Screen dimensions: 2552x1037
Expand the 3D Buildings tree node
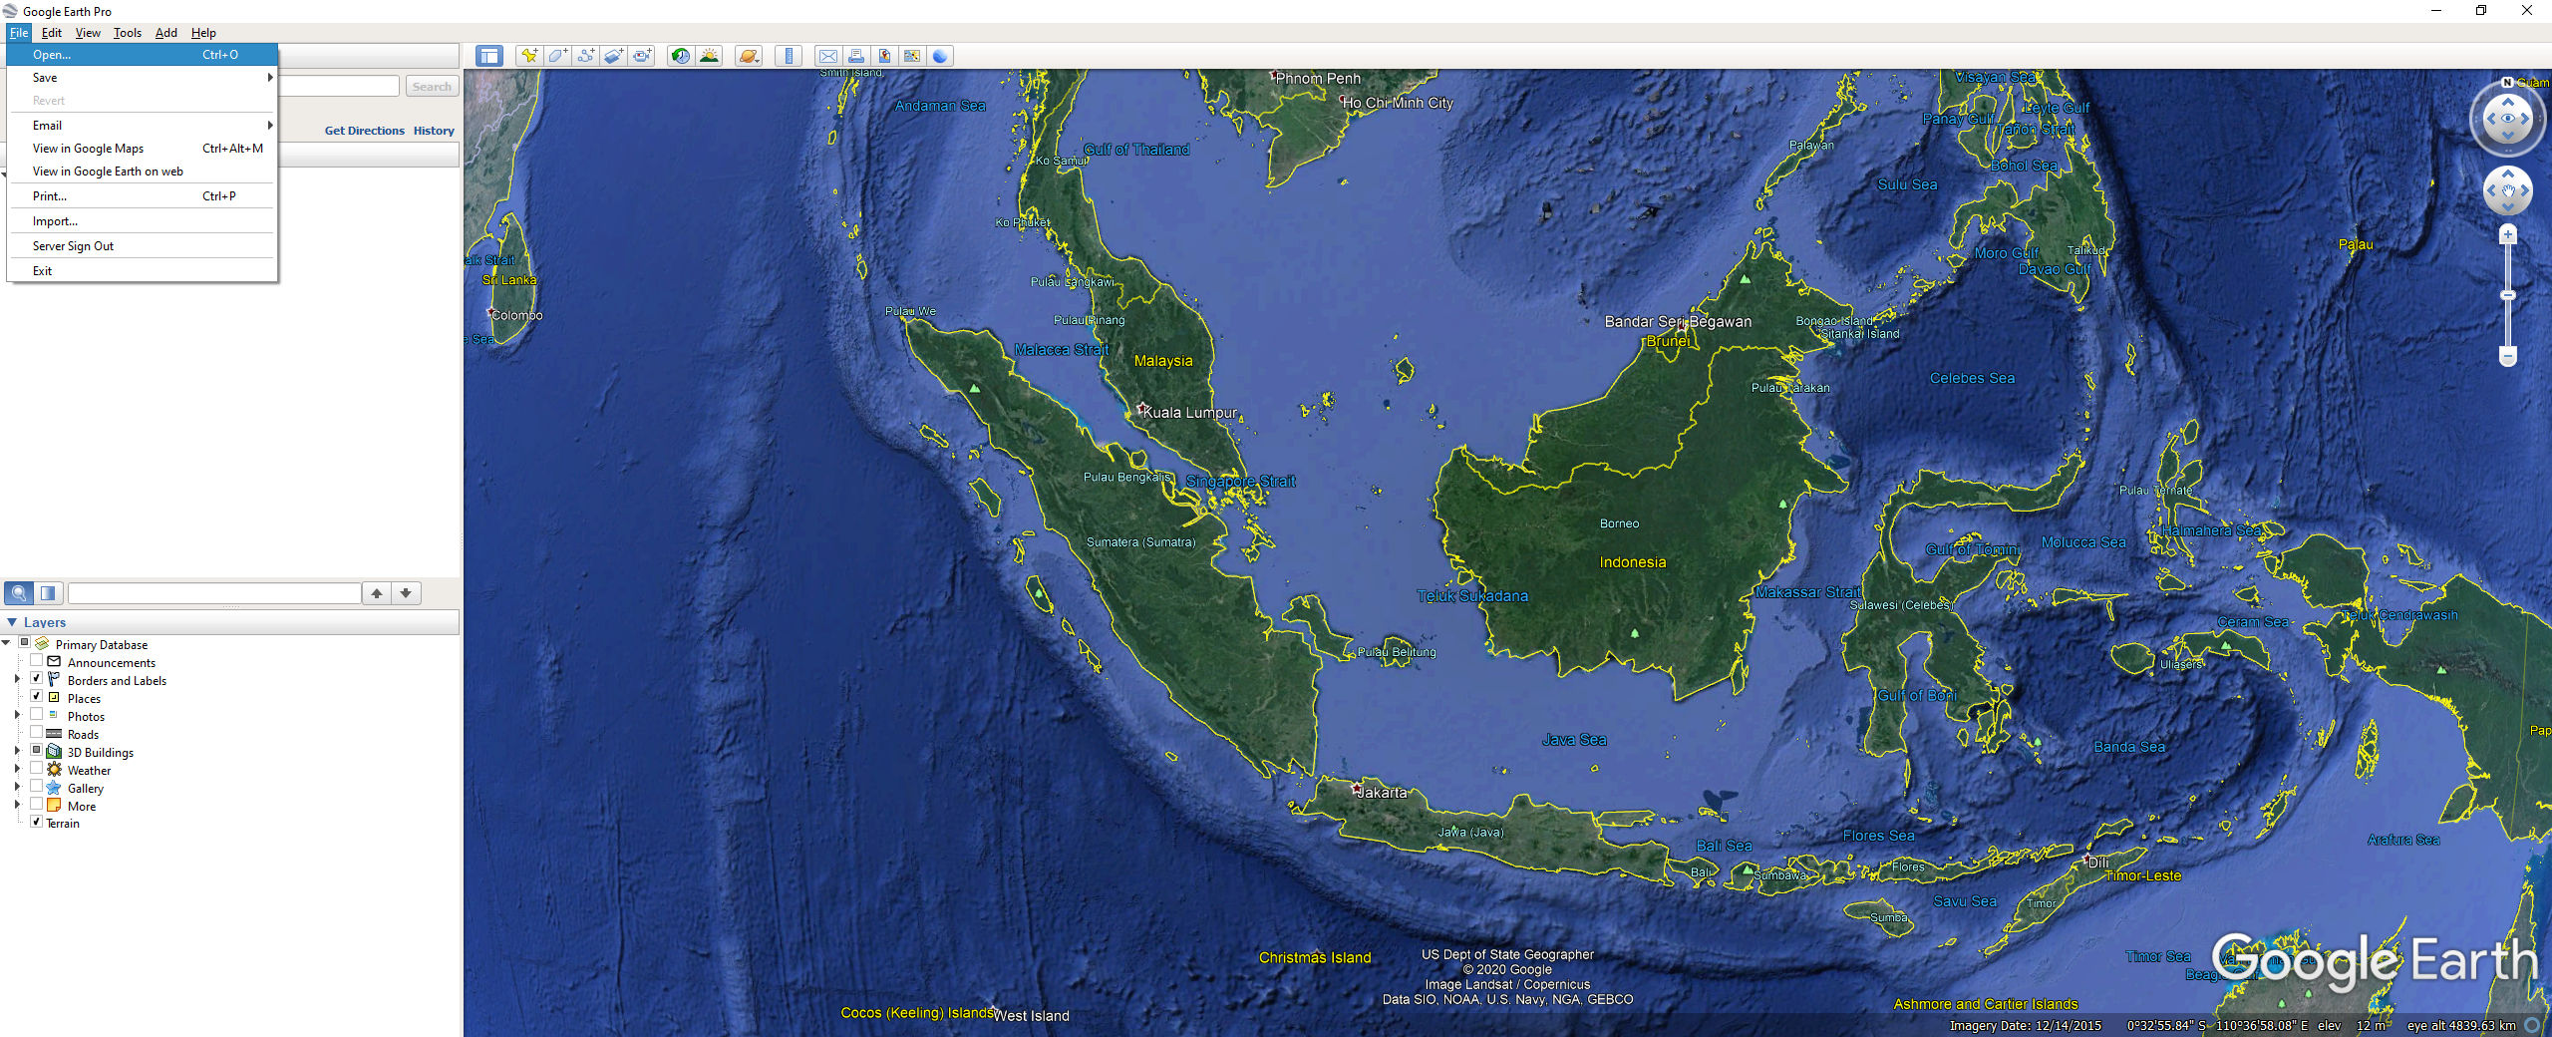[x=17, y=751]
